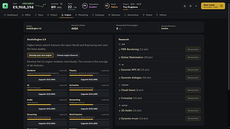The width and height of the screenshot is (230, 129).
Task: Open the Charts tab
Action: [147, 15]
